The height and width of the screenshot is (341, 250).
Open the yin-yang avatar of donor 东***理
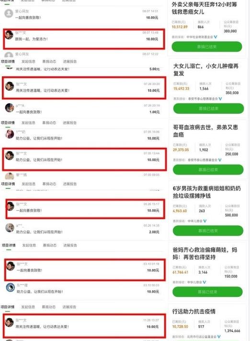[10, 287]
